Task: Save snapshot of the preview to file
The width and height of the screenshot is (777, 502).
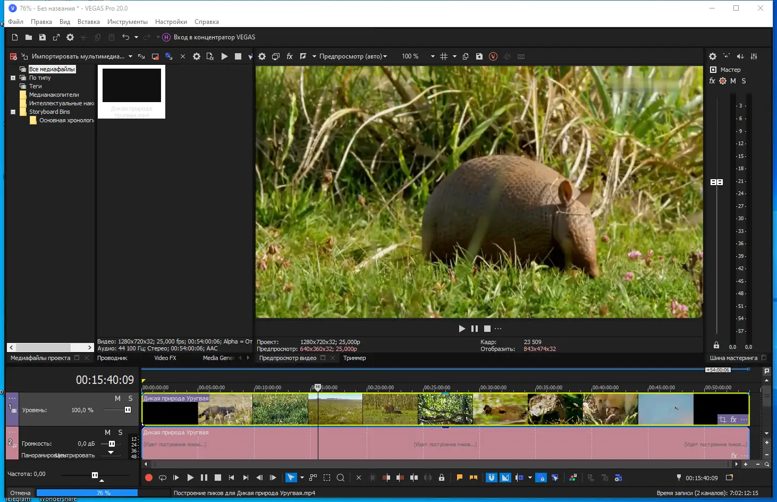Action: pos(479,56)
